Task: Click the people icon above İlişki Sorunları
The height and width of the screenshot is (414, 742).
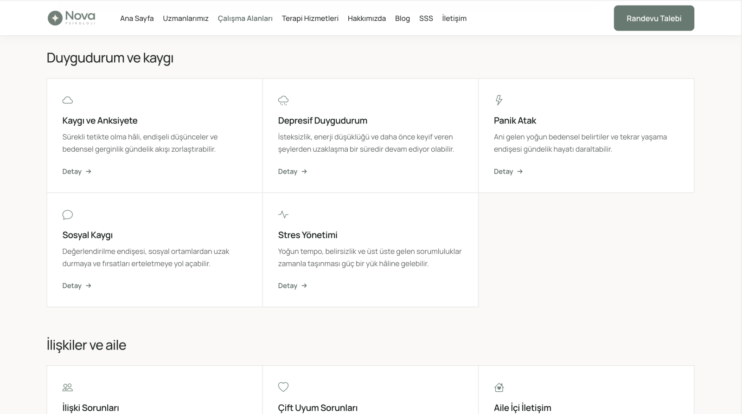Action: (68, 387)
